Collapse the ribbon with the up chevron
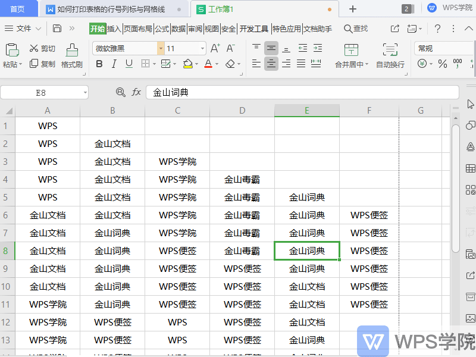The height and width of the screenshot is (357, 476). tap(468, 29)
